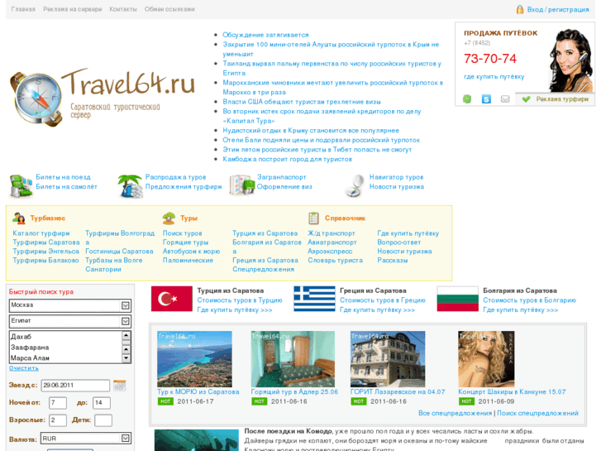
Task: Click the tour navigator mouse icon
Action: pos(355,185)
